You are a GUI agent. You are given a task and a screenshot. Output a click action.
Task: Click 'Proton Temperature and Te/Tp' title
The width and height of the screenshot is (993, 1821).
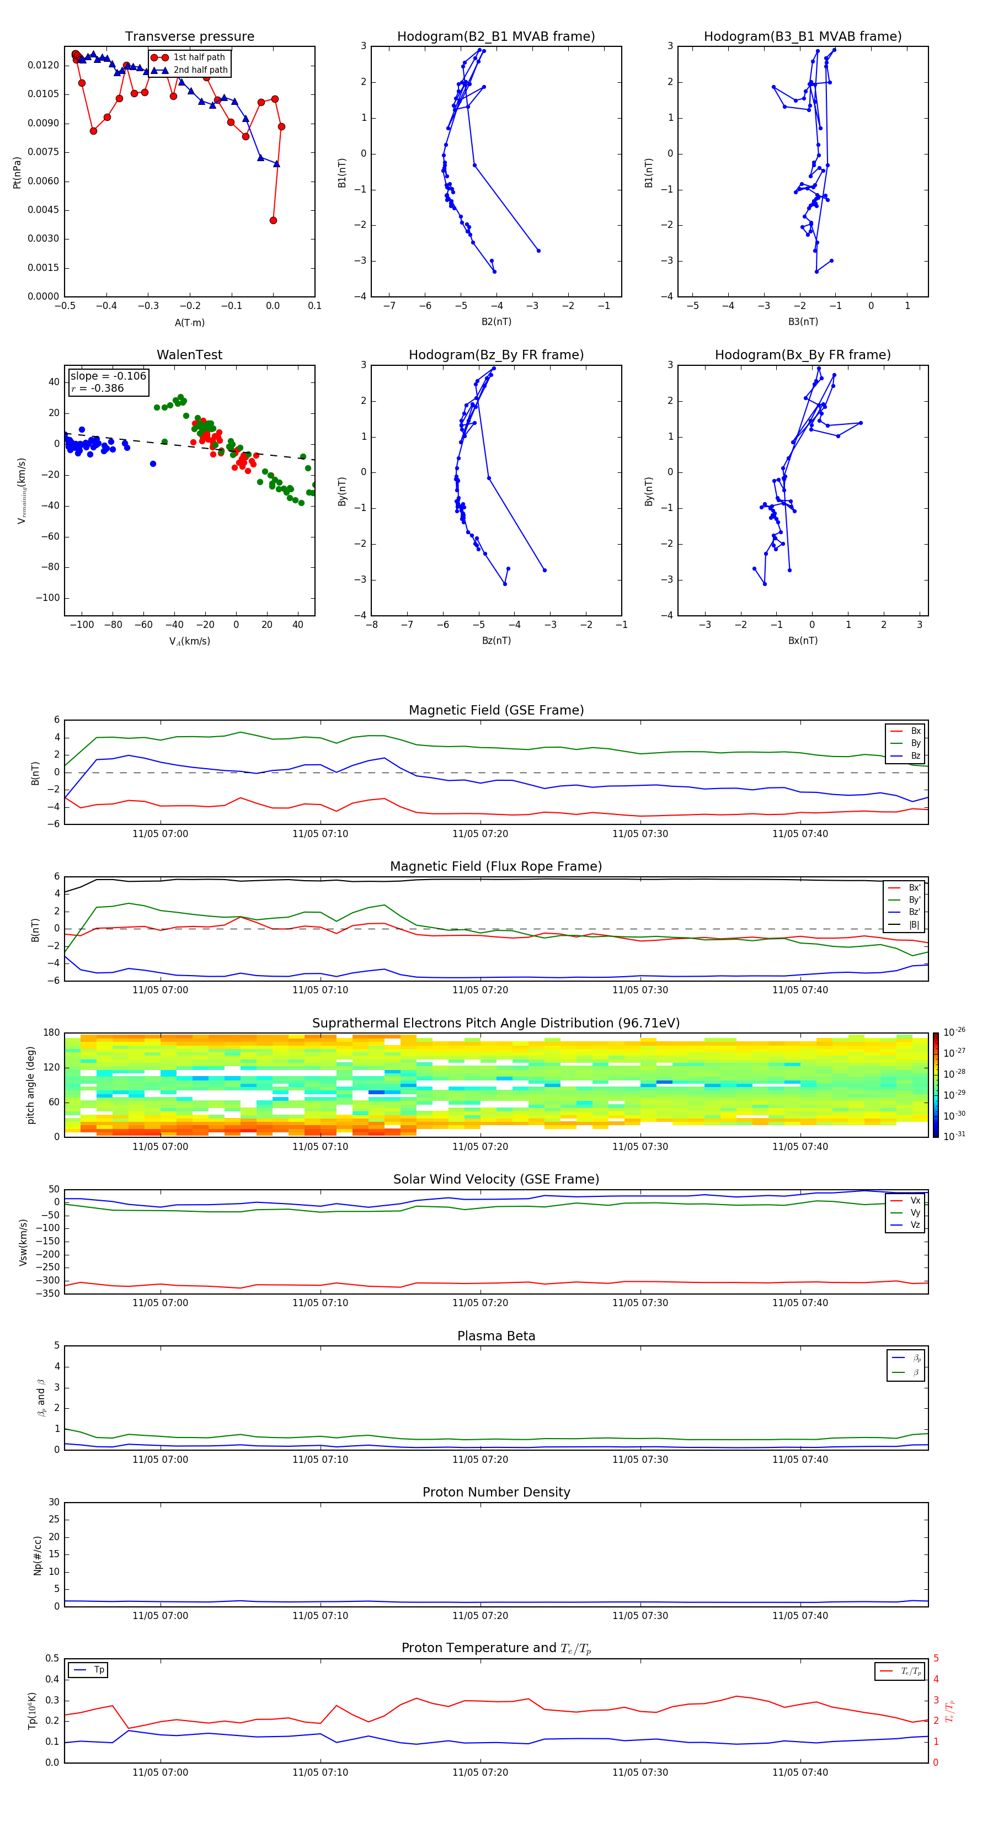[496, 1648]
